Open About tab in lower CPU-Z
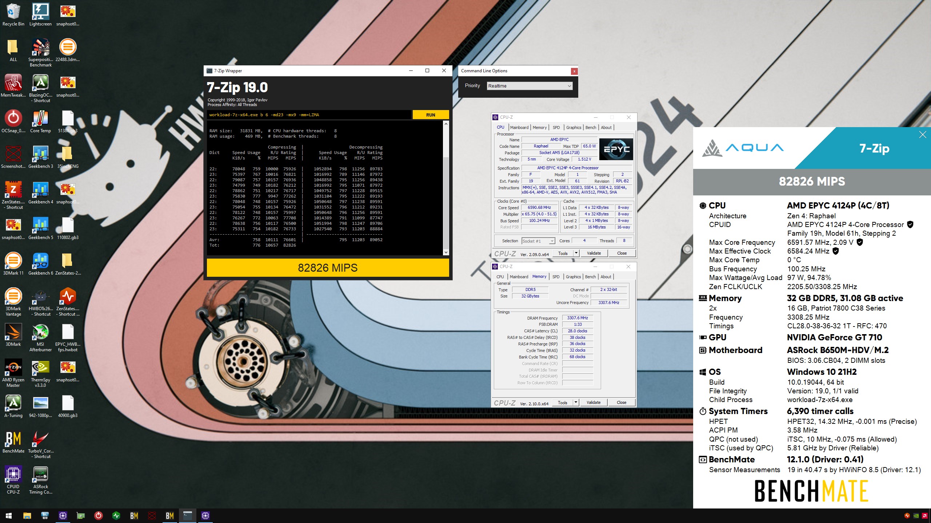The width and height of the screenshot is (931, 523). (x=606, y=277)
